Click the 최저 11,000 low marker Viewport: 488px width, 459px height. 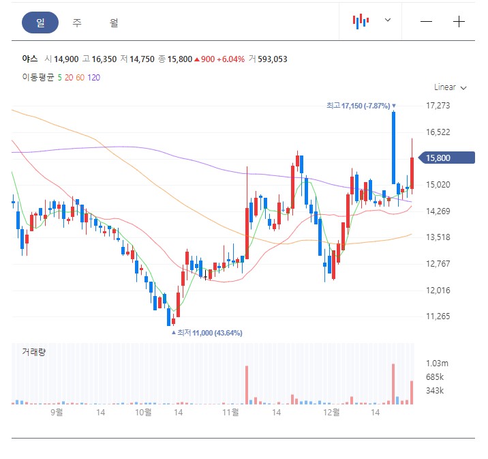207,333
